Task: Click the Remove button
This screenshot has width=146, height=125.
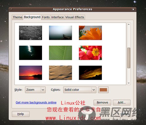Action: 102,102
